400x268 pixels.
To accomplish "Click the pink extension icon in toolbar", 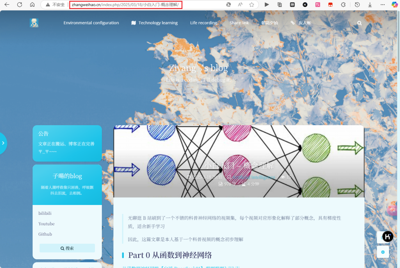I will click(x=318, y=5).
